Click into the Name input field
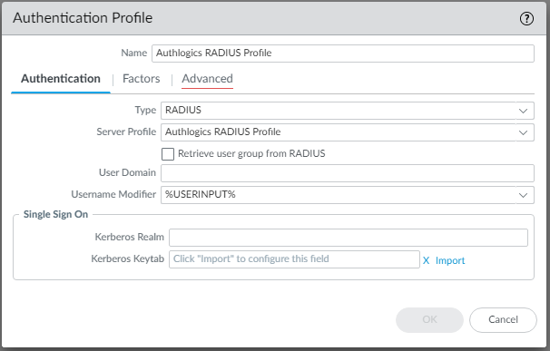This screenshot has height=351, width=550. pos(343,54)
